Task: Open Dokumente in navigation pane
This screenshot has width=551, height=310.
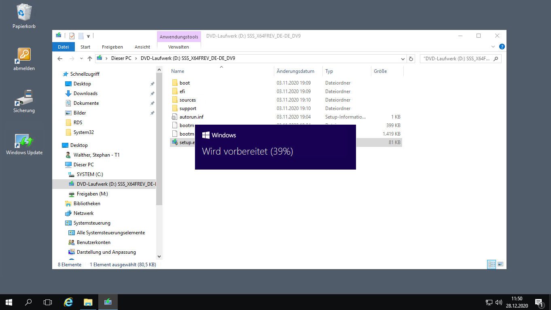Action: (86, 103)
